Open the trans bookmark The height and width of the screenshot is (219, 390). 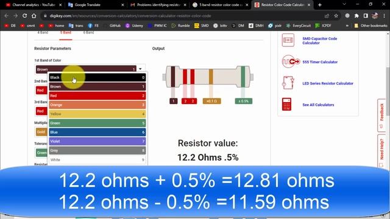point(76,26)
